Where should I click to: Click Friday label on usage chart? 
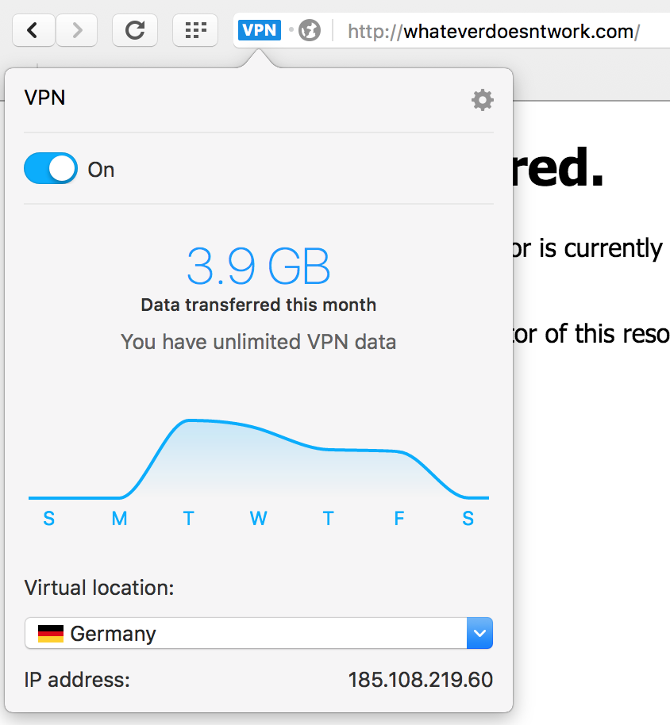399,519
